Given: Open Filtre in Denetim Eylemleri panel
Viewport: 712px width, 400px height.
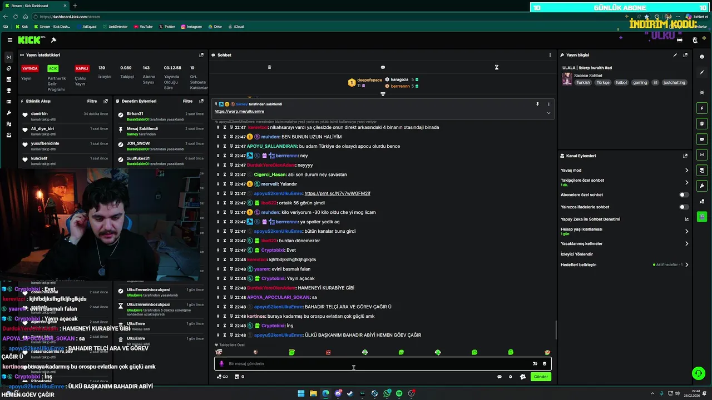Looking at the screenshot, I should 188,101.
